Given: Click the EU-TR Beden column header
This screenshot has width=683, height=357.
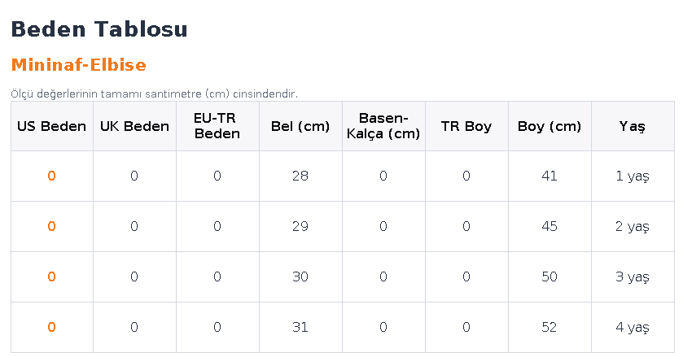Looking at the screenshot, I should [x=217, y=126].
